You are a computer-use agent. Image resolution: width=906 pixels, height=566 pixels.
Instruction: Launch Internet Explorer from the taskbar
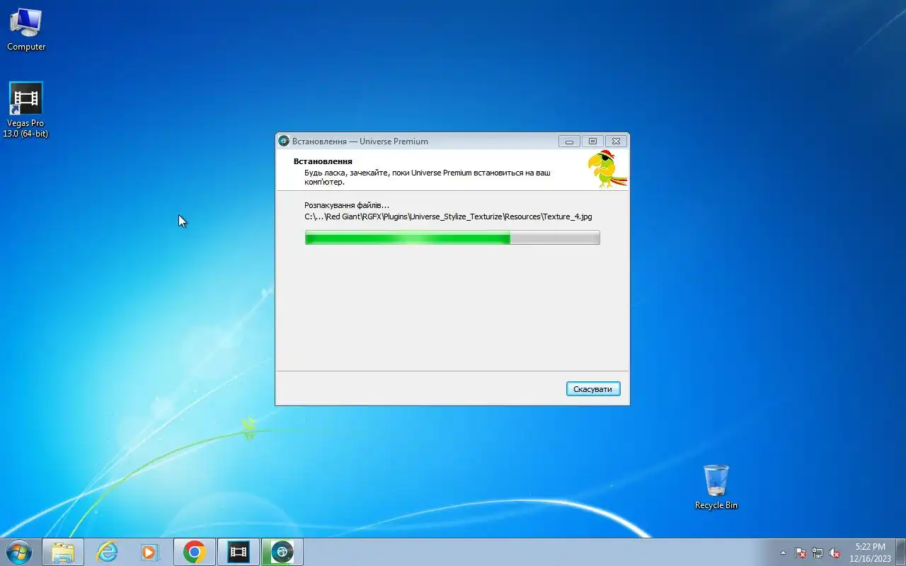(x=107, y=552)
